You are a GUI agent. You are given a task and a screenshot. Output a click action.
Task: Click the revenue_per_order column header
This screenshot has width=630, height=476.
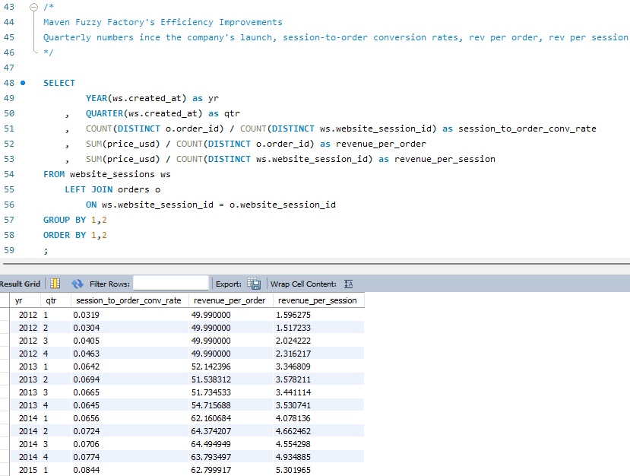pos(230,300)
